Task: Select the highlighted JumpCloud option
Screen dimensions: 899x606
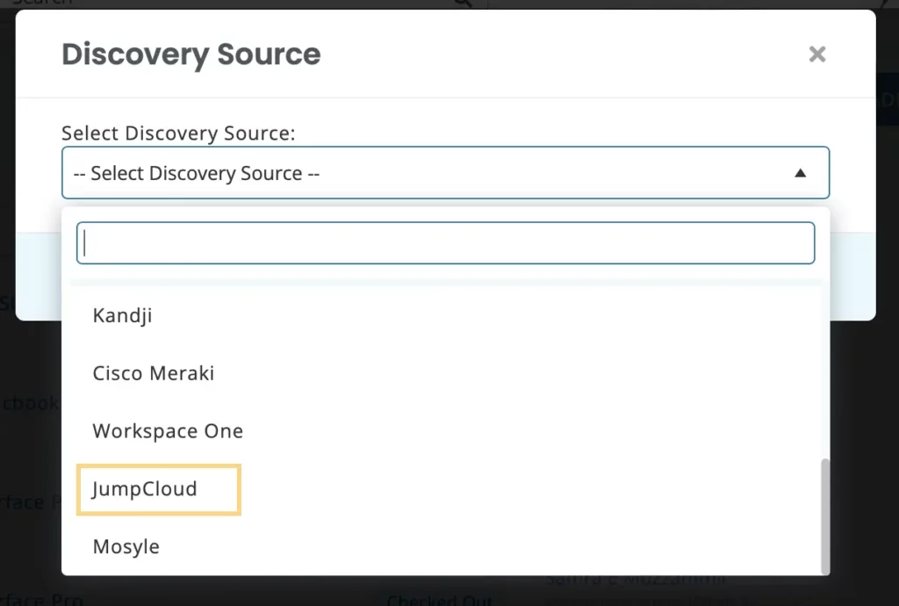Action: [145, 489]
